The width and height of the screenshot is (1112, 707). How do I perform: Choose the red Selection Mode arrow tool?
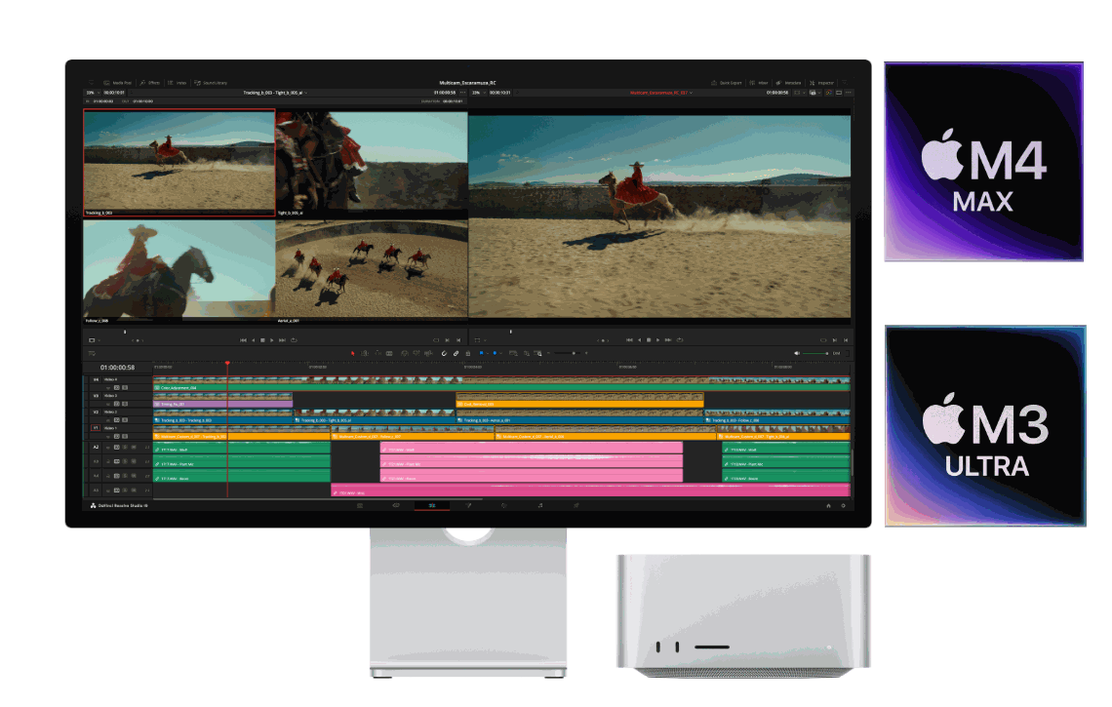[x=352, y=353]
